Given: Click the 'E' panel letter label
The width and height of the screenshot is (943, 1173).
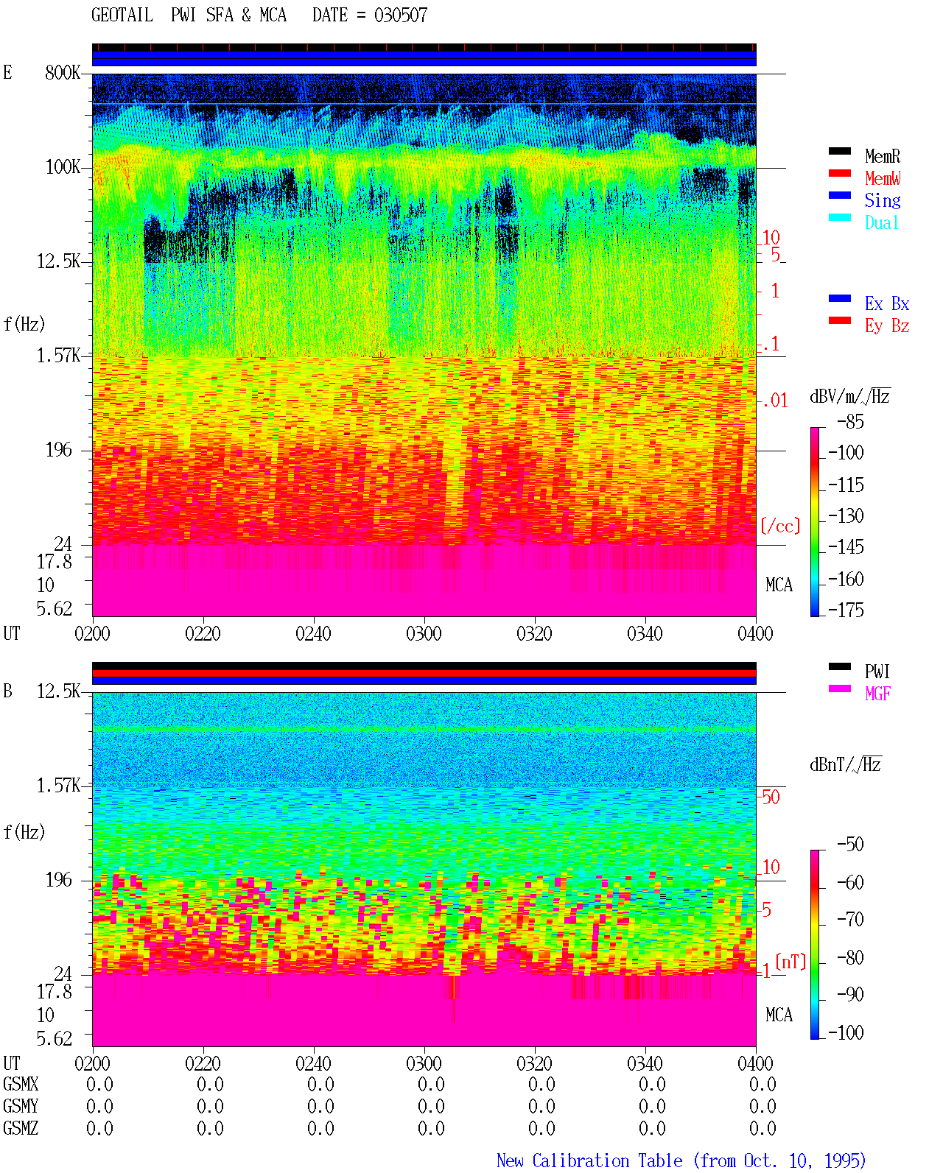Looking at the screenshot, I should click(x=7, y=72).
